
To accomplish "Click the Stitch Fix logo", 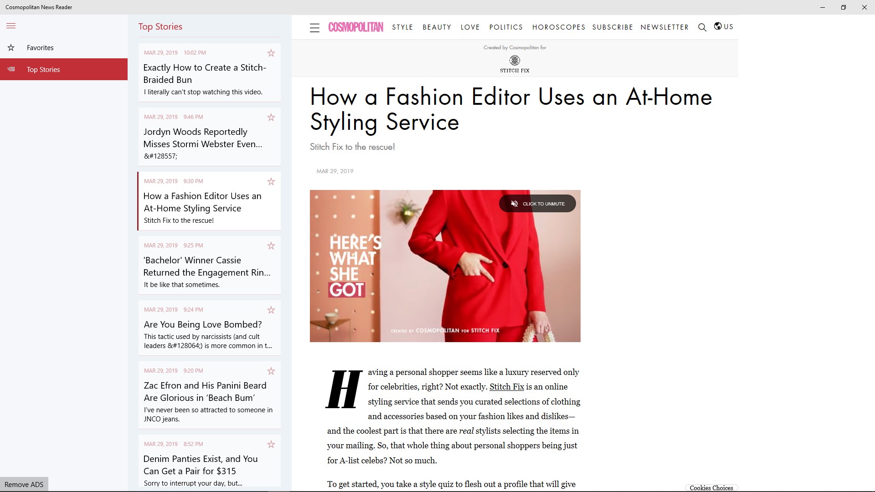I will (515, 63).
